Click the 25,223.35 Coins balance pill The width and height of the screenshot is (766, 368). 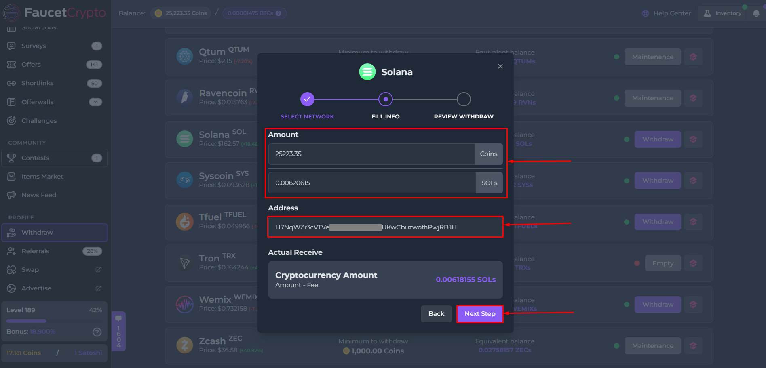[x=181, y=13]
